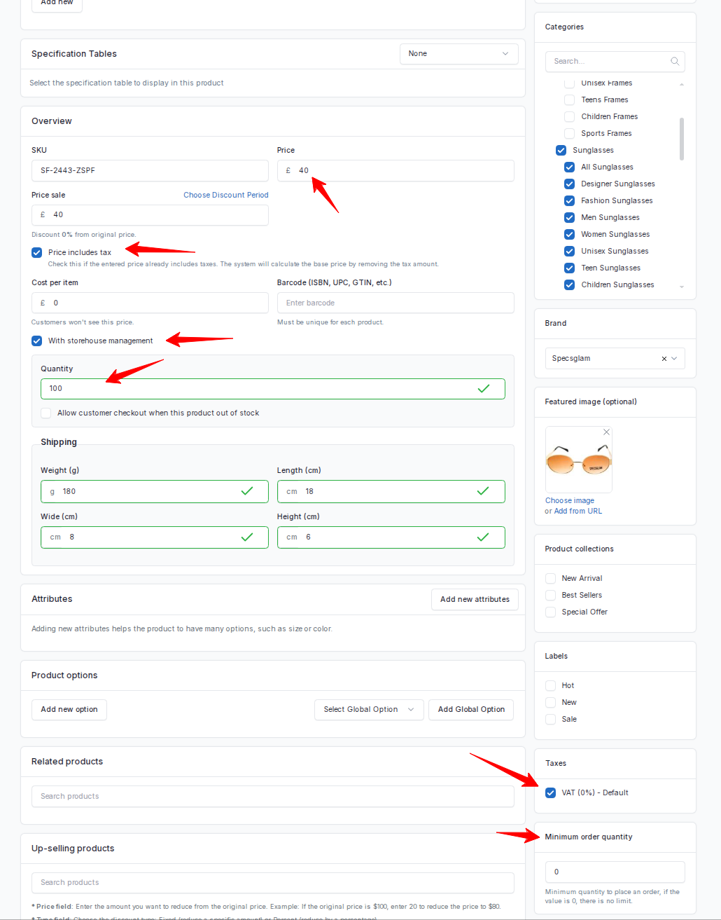Toggle the VAT (0%) - Default tax
Image resolution: width=721 pixels, height=920 pixels.
point(550,793)
